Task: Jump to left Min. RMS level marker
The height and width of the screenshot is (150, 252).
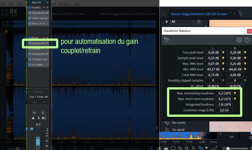Action: tap(223, 69)
